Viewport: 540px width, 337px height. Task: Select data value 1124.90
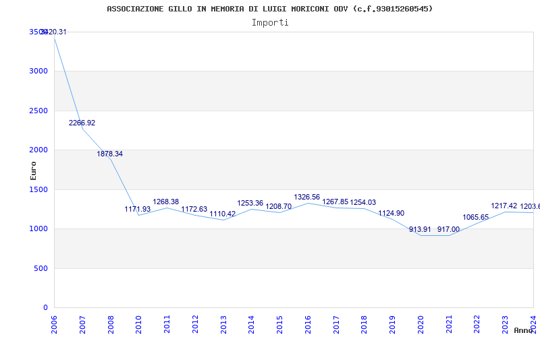click(391, 213)
